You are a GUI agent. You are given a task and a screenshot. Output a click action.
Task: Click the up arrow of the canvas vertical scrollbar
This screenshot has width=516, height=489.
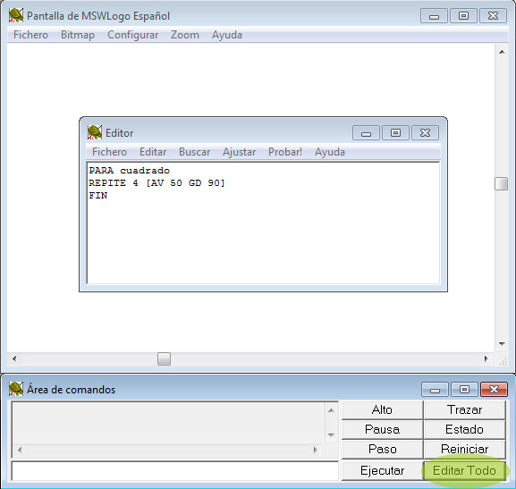(502, 52)
